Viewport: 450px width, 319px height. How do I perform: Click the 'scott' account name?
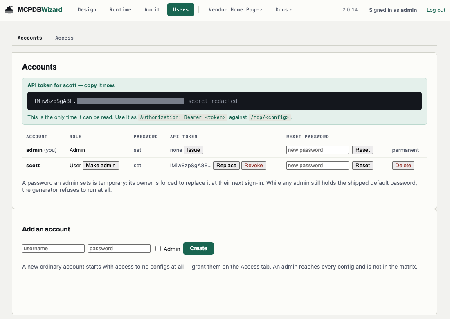(33, 166)
